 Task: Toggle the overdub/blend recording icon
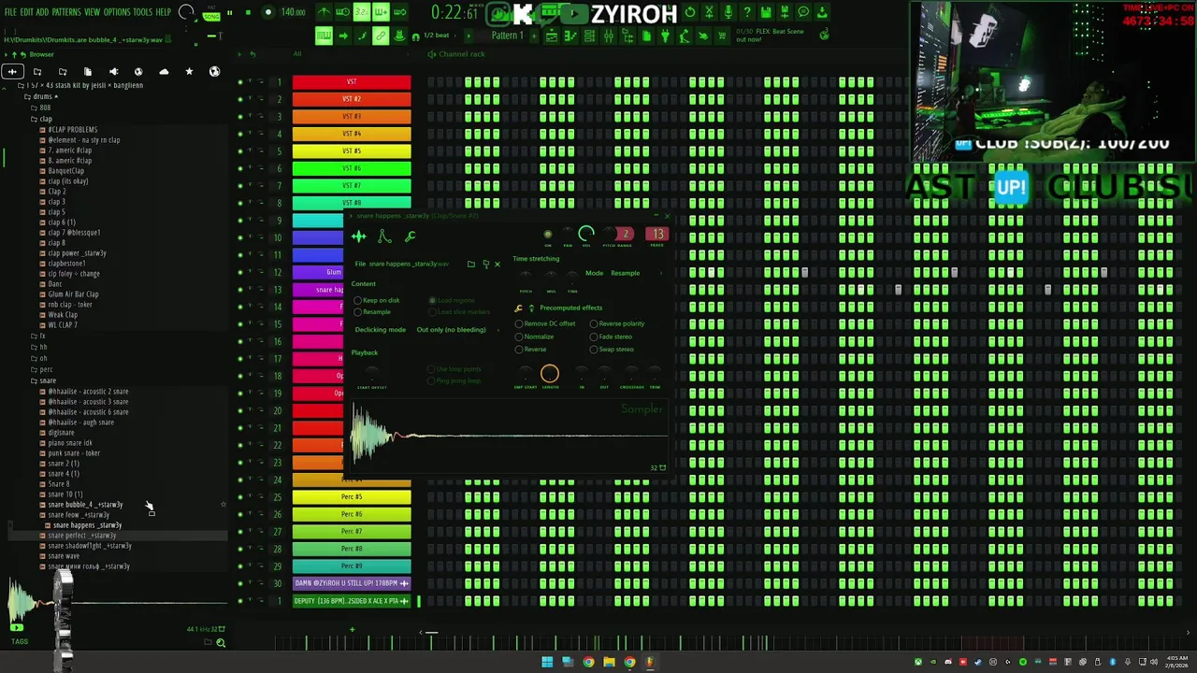tap(381, 12)
